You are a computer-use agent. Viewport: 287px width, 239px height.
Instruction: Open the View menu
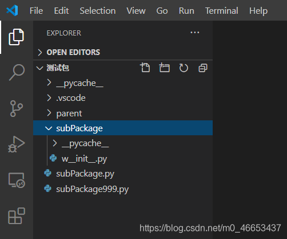[x=136, y=11]
